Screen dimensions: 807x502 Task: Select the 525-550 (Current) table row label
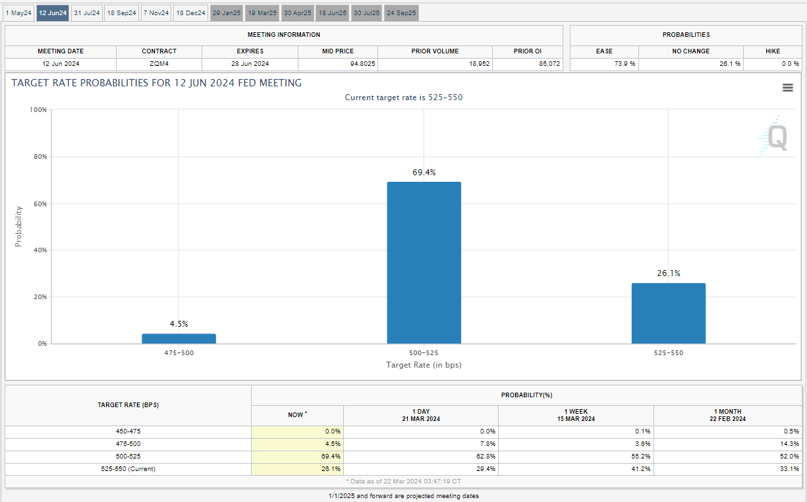click(128, 469)
